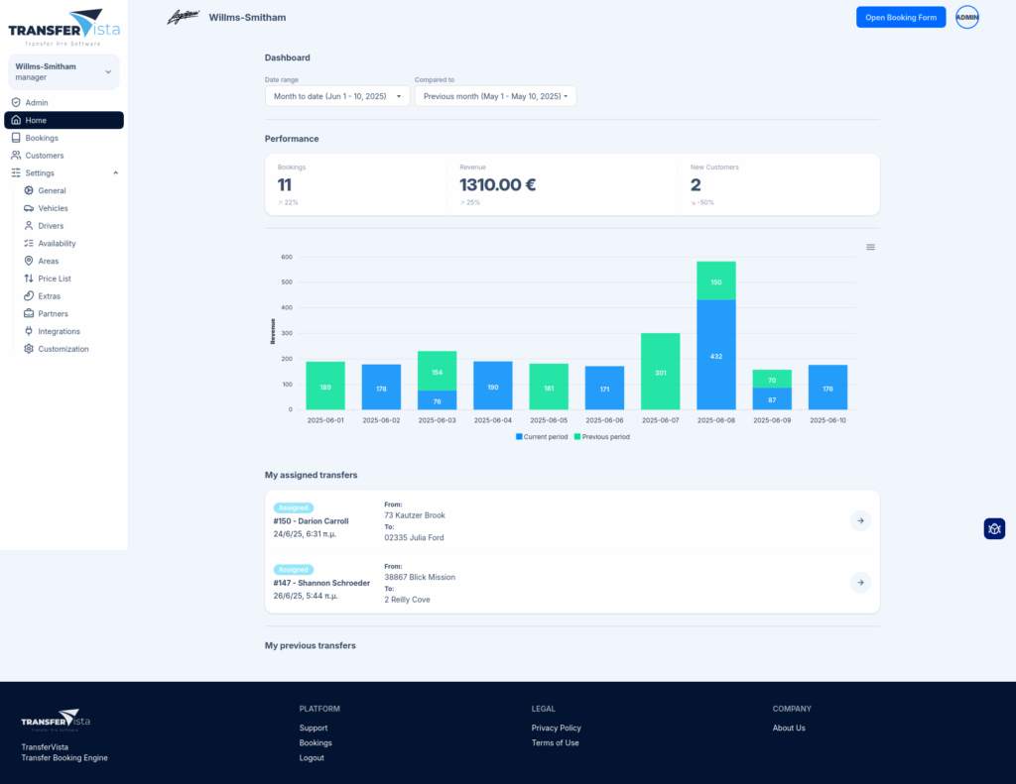Toggle Previous period legend series
The height and width of the screenshot is (784, 1016).
(x=601, y=436)
